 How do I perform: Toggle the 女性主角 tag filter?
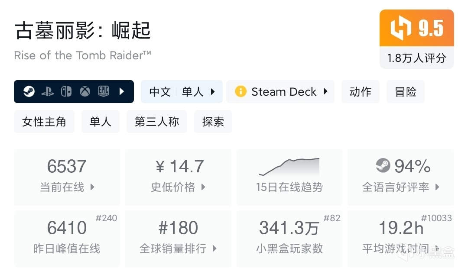coord(44,122)
